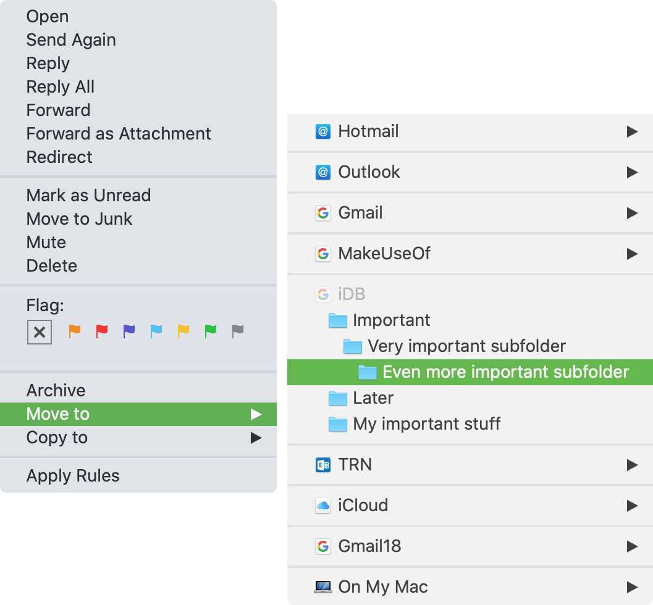Expand the Gmail18 submenu arrow
This screenshot has height=605, width=653.
(632, 546)
